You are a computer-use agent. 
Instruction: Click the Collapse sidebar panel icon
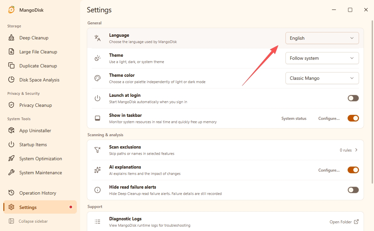coord(11,221)
